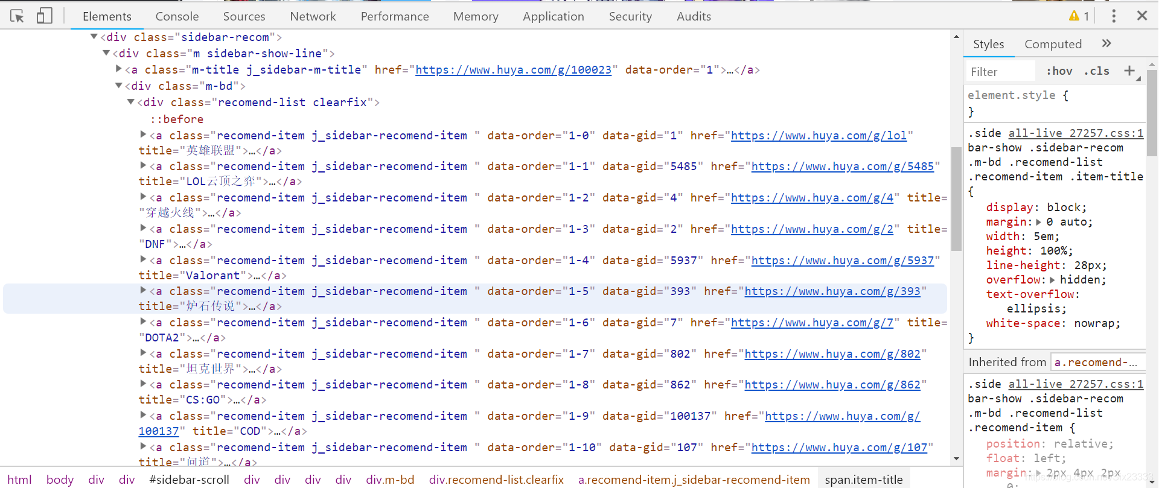Open the Security tab

[630, 16]
